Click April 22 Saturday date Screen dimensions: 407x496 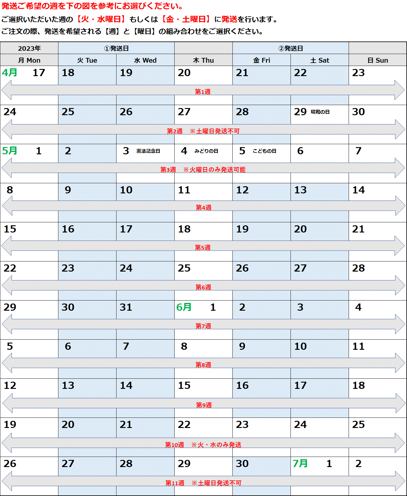pos(300,73)
